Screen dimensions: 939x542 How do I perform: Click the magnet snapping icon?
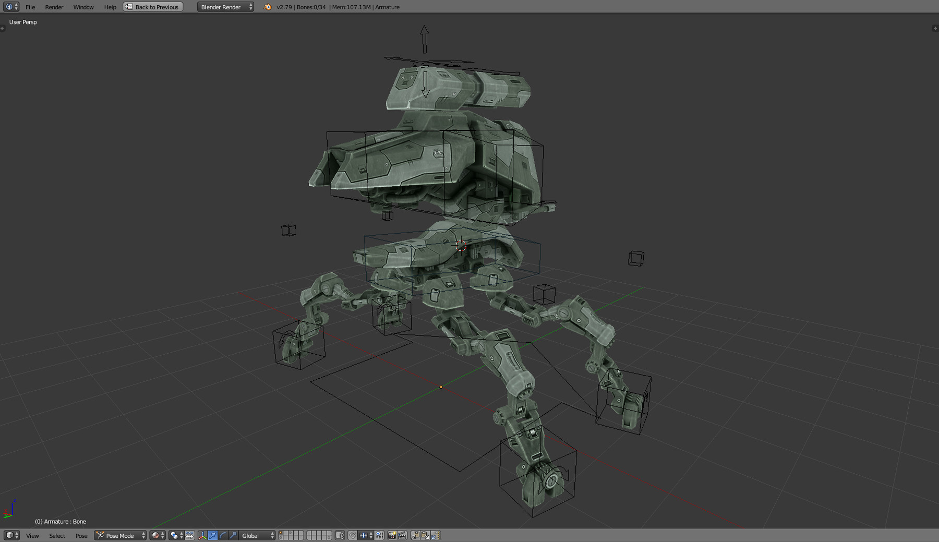[x=352, y=536]
